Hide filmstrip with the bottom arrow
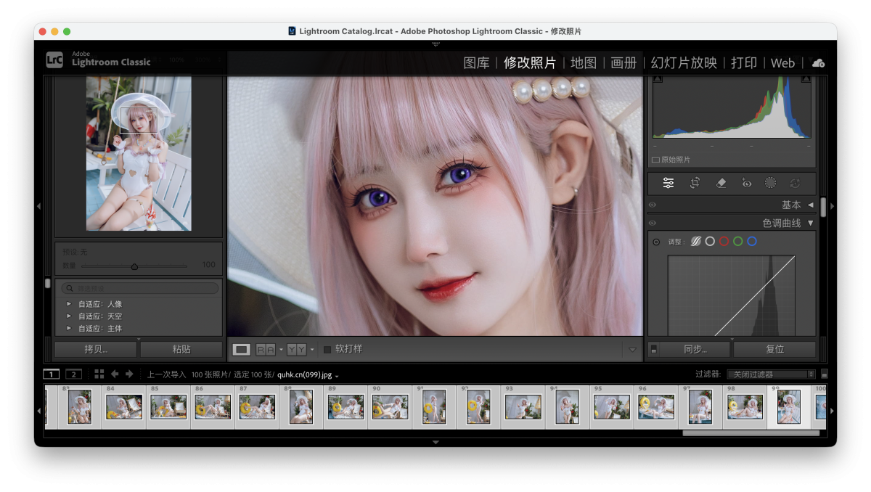This screenshot has width=871, height=492. click(x=435, y=442)
